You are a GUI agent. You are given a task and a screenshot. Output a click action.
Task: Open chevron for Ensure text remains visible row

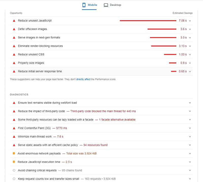tap(190, 103)
